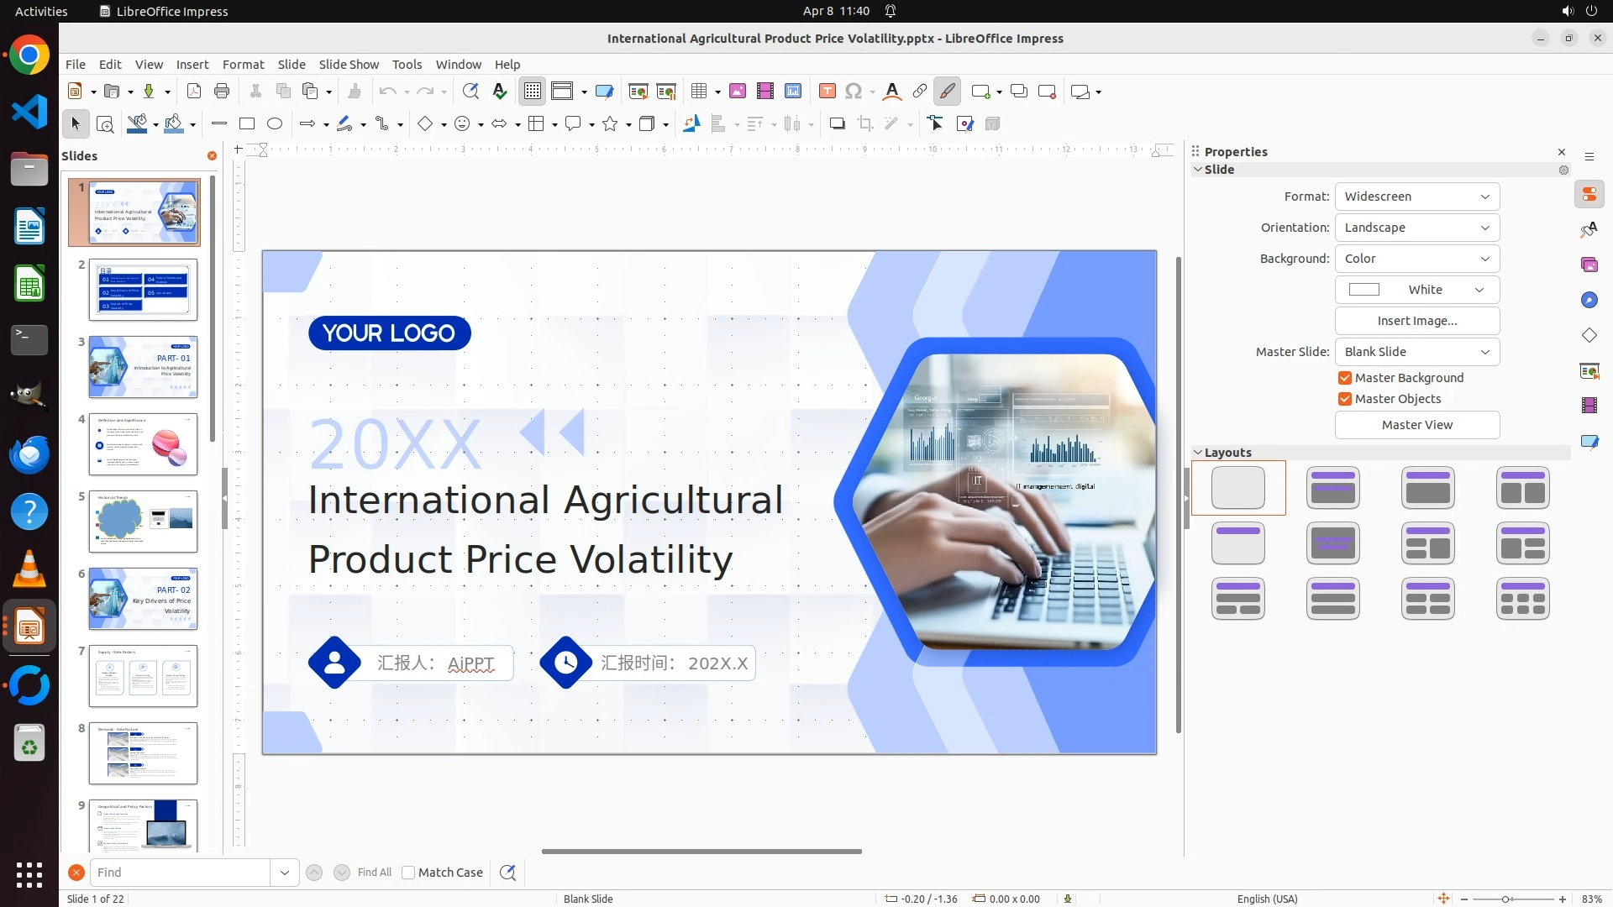Viewport: 1613px width, 907px height.
Task: Click the Print toolbar icon
Action: pyautogui.click(x=222, y=92)
